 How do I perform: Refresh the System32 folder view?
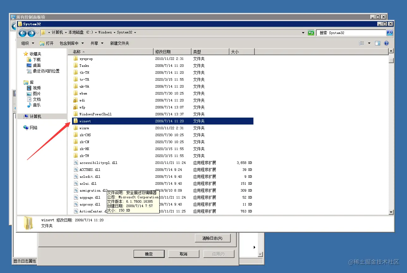coord(311,33)
